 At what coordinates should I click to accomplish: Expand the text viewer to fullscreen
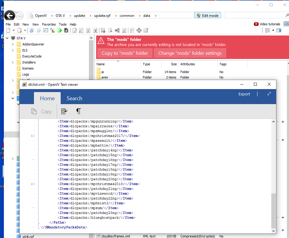(269, 94)
